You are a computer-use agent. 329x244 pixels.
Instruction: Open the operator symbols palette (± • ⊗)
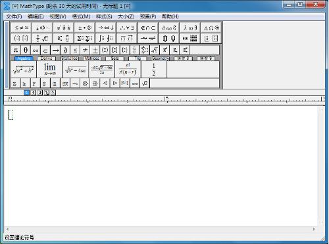tap(84, 28)
